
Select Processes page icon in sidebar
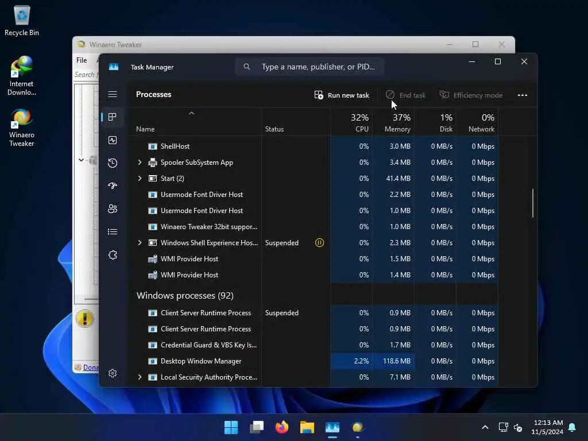coord(112,117)
